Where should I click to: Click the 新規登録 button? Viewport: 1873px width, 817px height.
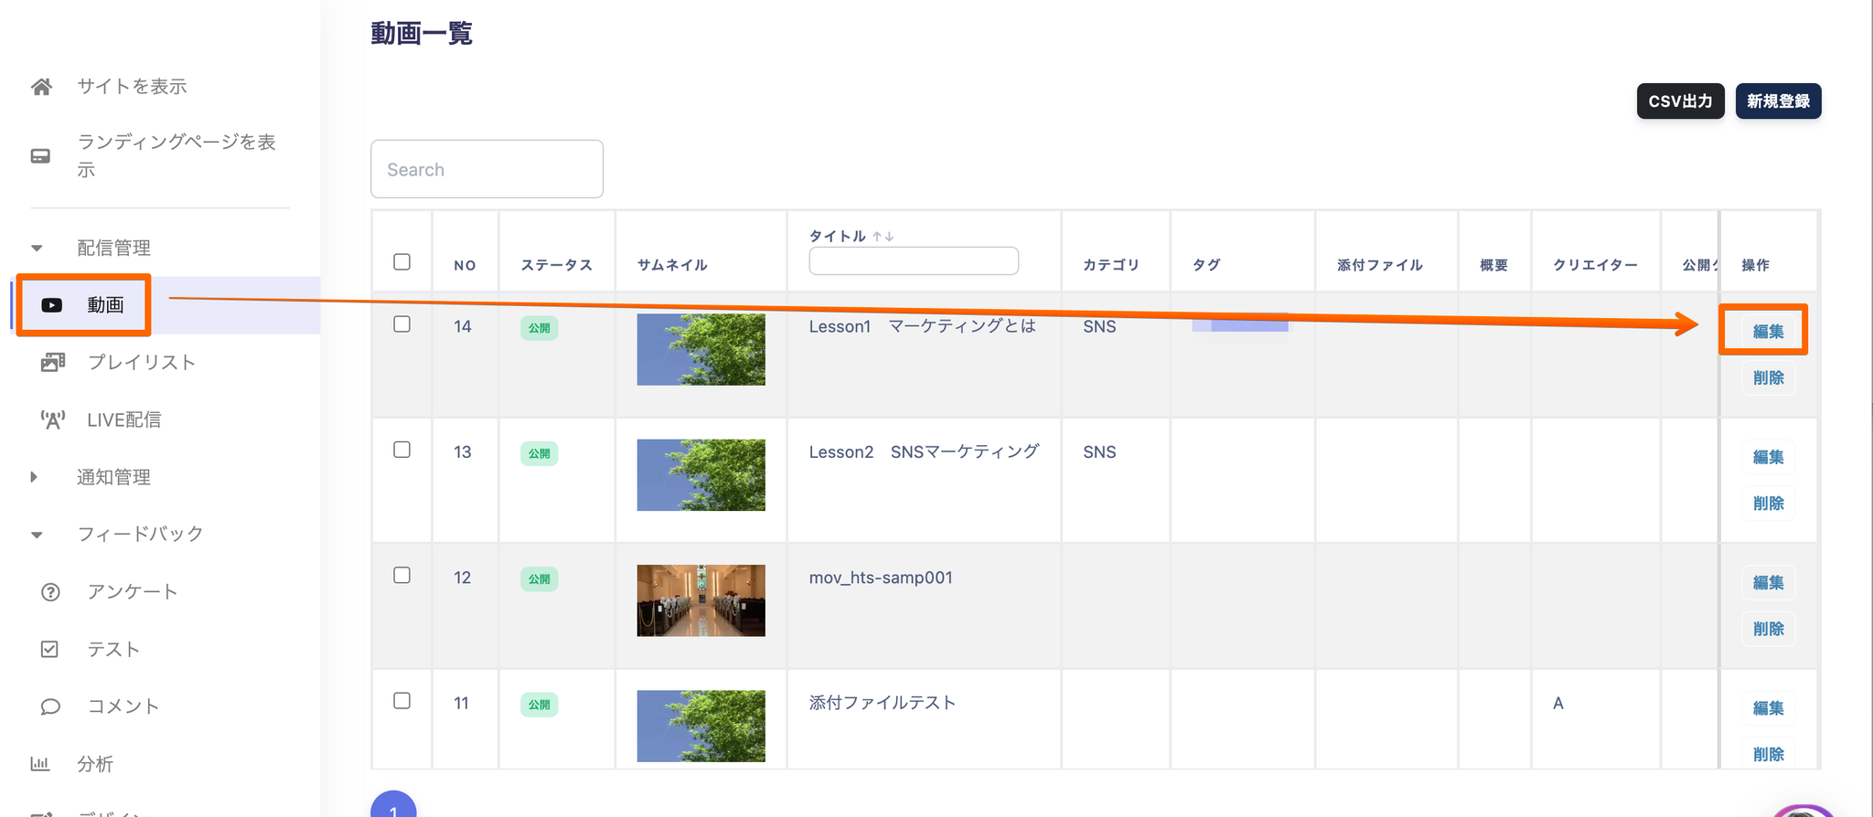click(x=1778, y=101)
